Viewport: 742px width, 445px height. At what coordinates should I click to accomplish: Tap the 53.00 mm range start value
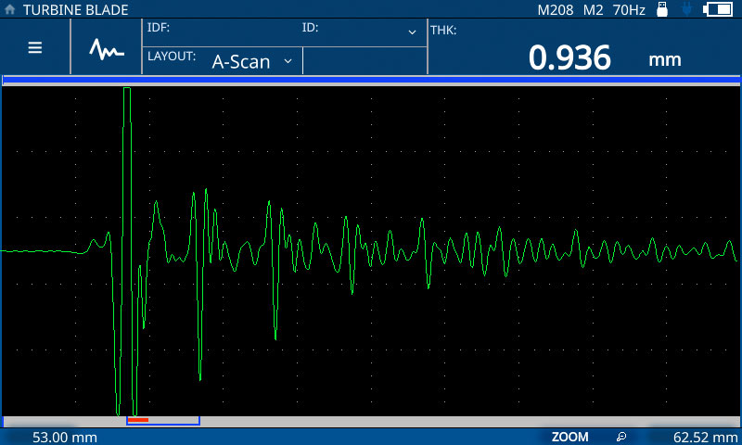pos(65,437)
